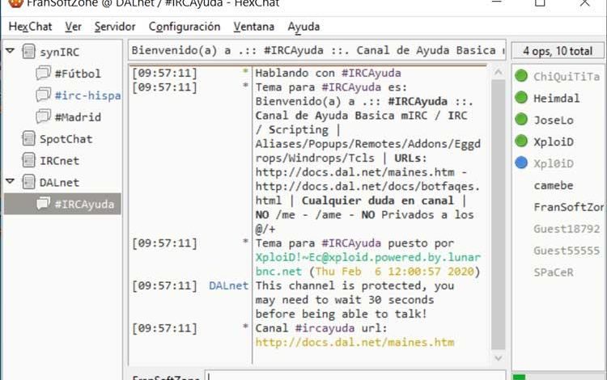Screen dimensions: 607x380
Task: Open the Ventana menu
Action: (x=254, y=27)
